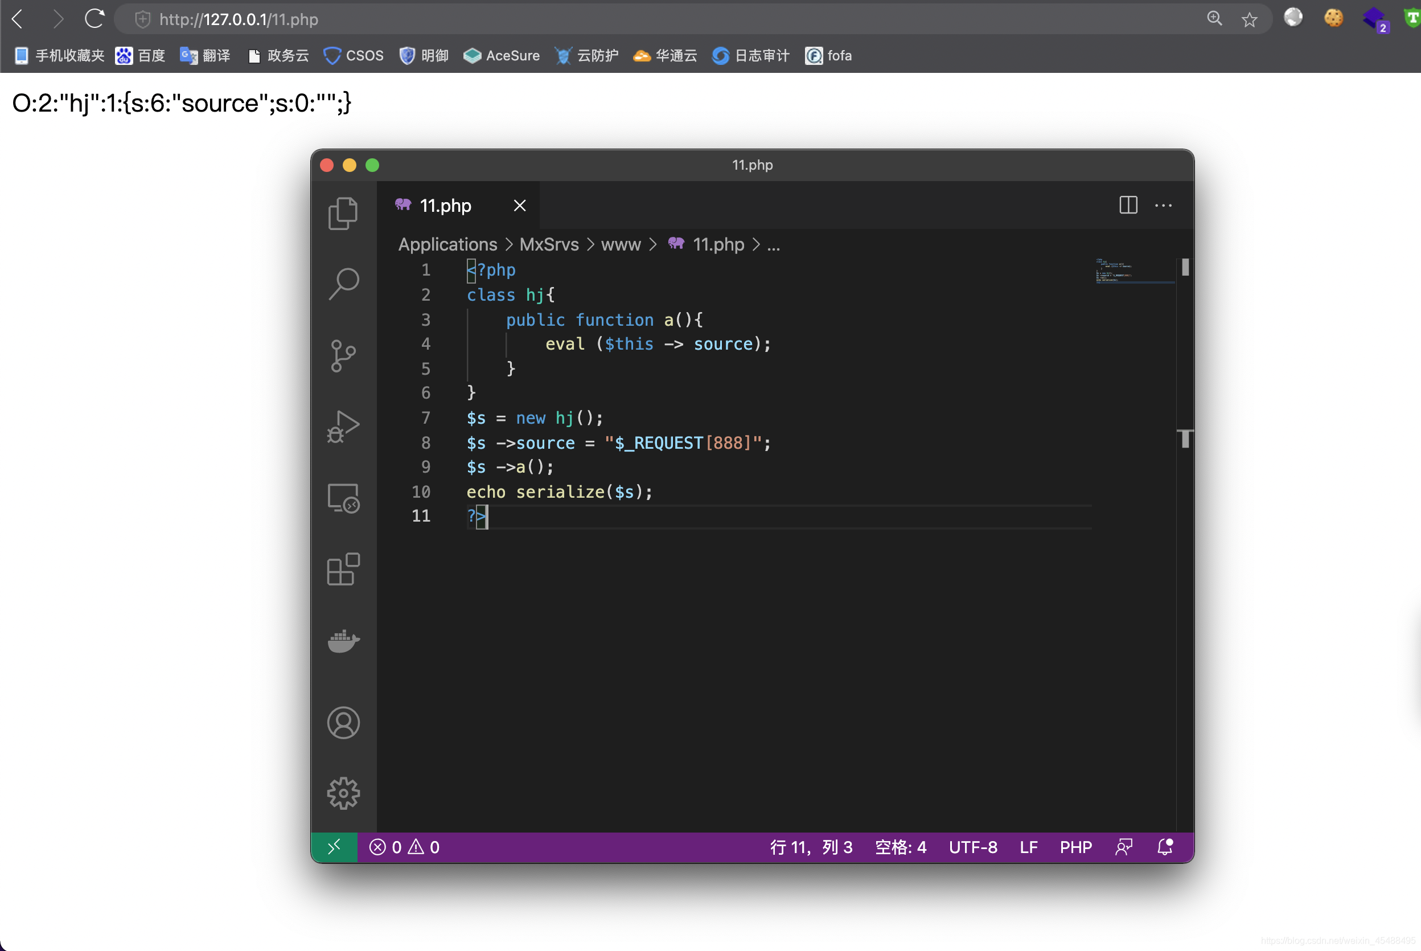Viewport: 1421px width, 951px height.
Task: Open the 华通云 bookmark
Action: point(665,56)
